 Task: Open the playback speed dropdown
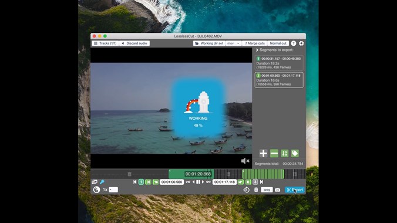(113, 190)
